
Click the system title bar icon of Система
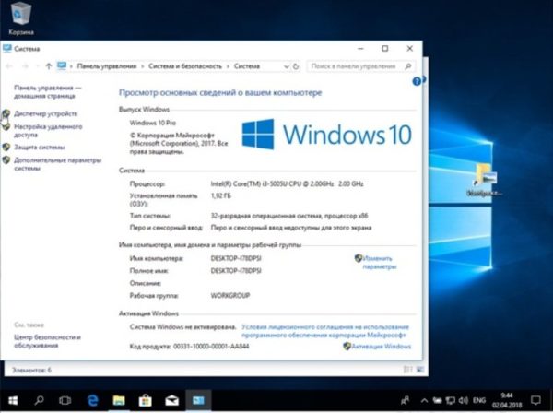(7, 48)
